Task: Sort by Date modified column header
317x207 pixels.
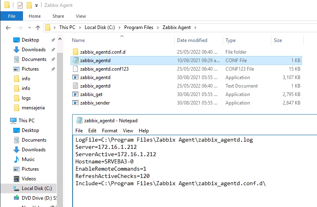Action: tap(192, 40)
